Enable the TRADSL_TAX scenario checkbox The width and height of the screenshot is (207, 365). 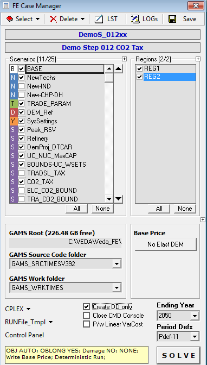click(21, 173)
